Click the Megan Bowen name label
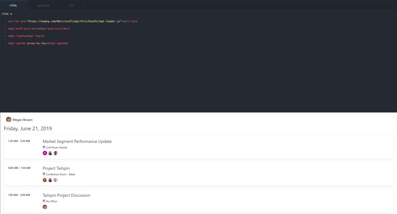Image resolution: width=397 pixels, height=214 pixels. pos(22,120)
